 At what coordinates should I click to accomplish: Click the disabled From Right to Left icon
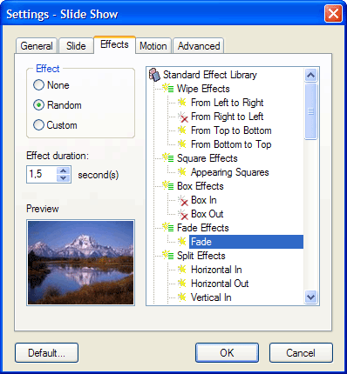click(x=183, y=117)
